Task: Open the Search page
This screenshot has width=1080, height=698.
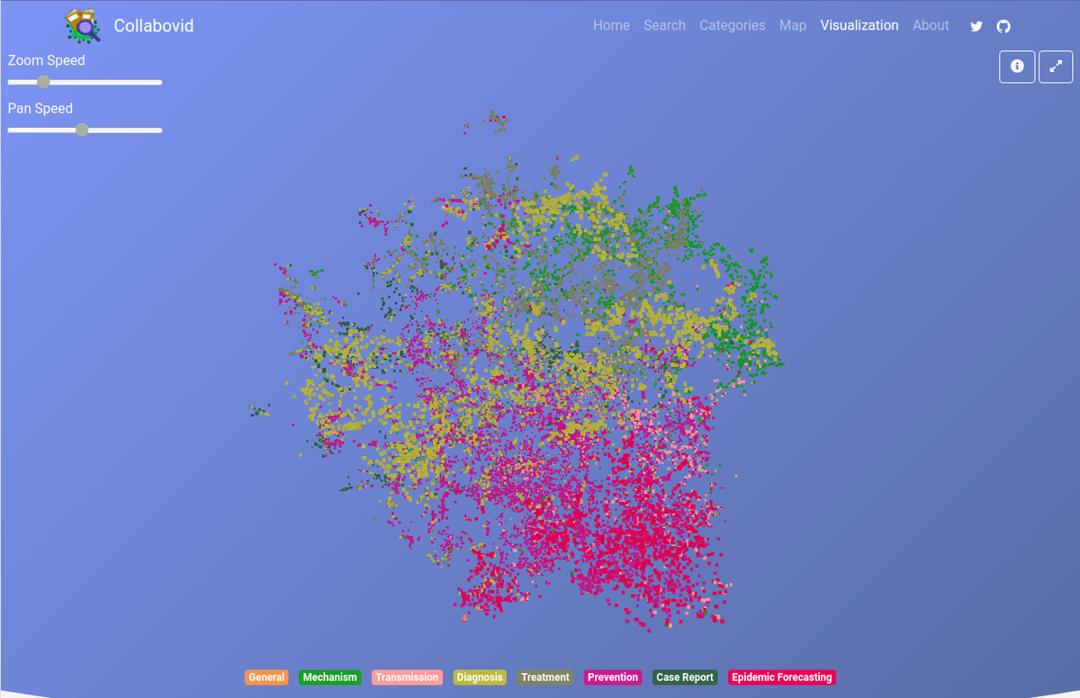Action: pos(664,25)
